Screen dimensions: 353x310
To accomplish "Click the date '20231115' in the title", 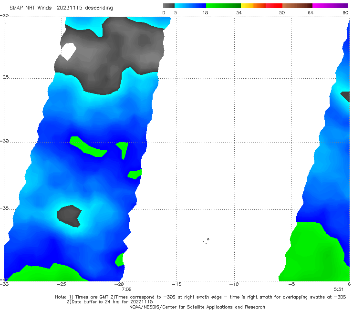I will pos(69,8).
